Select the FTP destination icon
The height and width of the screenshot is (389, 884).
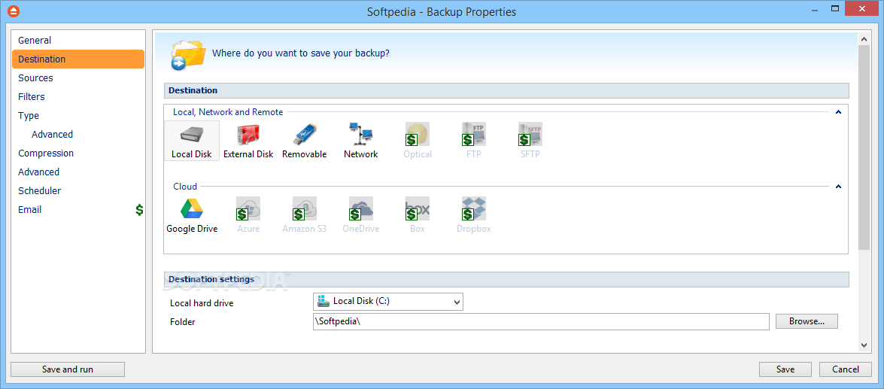pyautogui.click(x=473, y=141)
